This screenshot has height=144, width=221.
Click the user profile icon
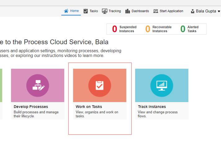point(192,11)
